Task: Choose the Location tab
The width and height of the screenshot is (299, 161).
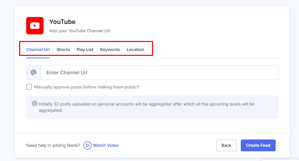Action: pos(135,50)
